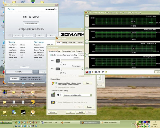Click the memory clock value field showing 1210
Image resolution: width=160 pixels, height=128 pixels.
pos(52,69)
